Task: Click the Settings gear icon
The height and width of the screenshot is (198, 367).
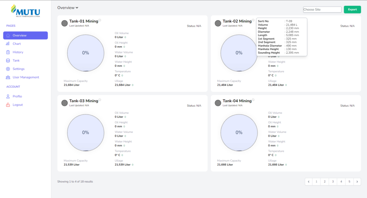Action: (x=8, y=69)
